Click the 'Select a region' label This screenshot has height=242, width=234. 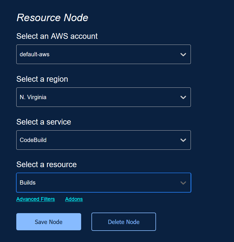42,79
